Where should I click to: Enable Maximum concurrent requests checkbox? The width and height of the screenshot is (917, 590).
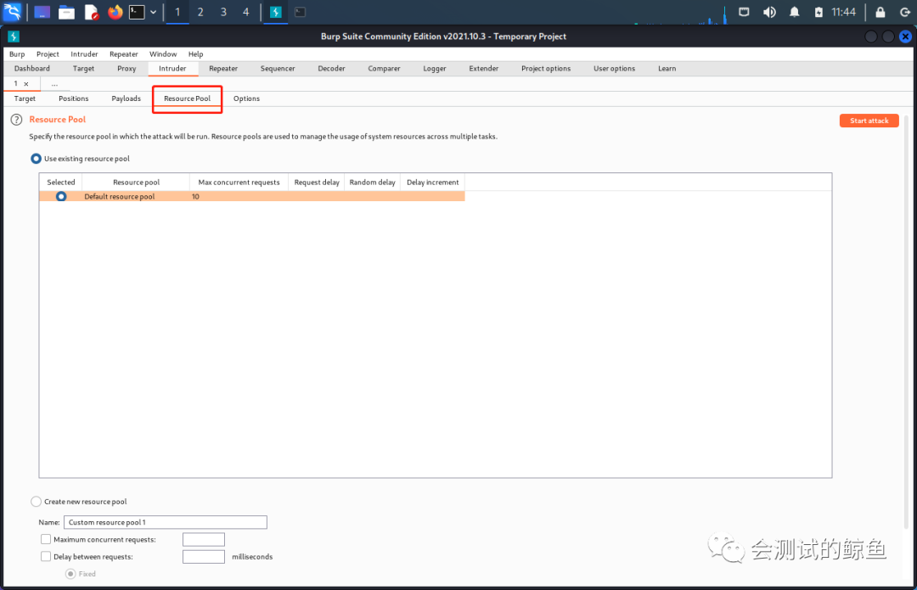(46, 539)
